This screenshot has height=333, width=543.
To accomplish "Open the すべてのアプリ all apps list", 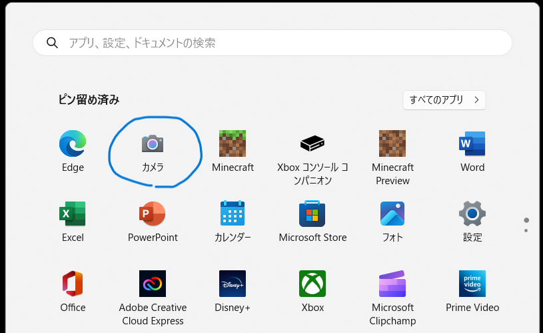I will 444,100.
